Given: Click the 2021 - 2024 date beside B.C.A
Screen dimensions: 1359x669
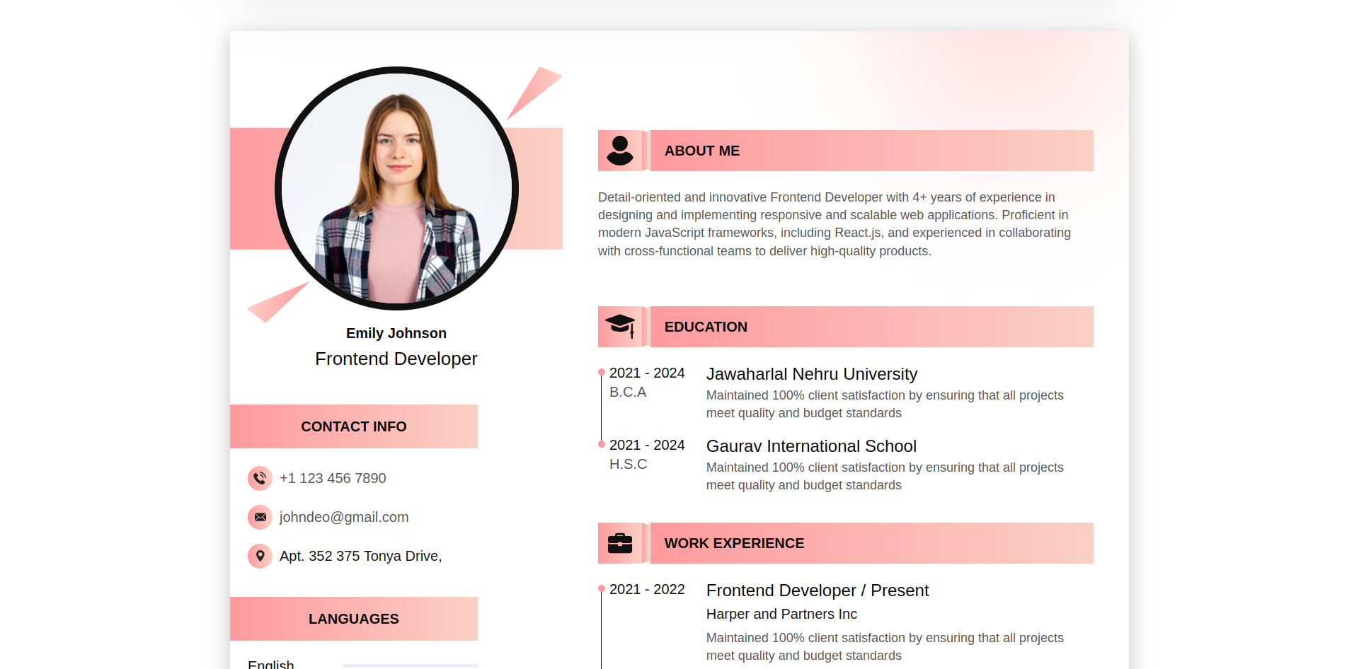Looking at the screenshot, I should coord(647,373).
